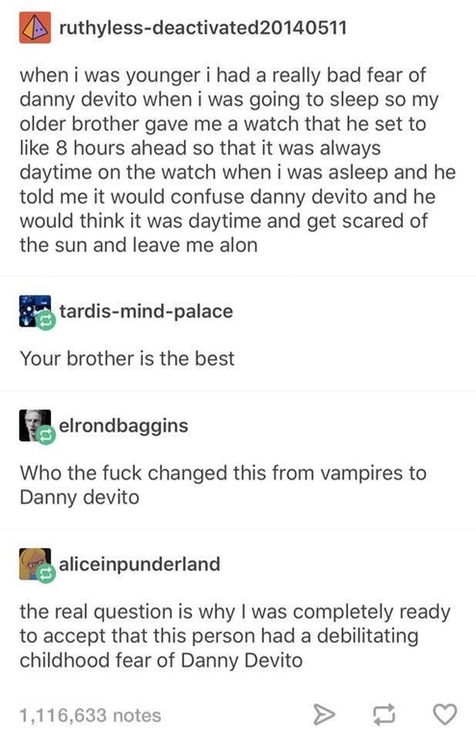This screenshot has height=740, width=476.
Task: View the 1,116,633 notes
Action: tap(90, 715)
